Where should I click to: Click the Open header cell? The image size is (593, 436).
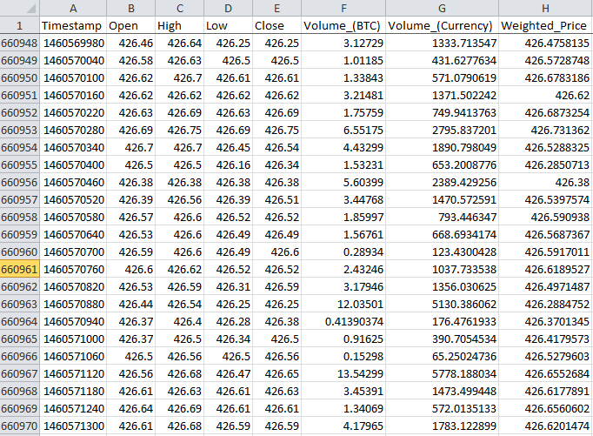(x=130, y=25)
